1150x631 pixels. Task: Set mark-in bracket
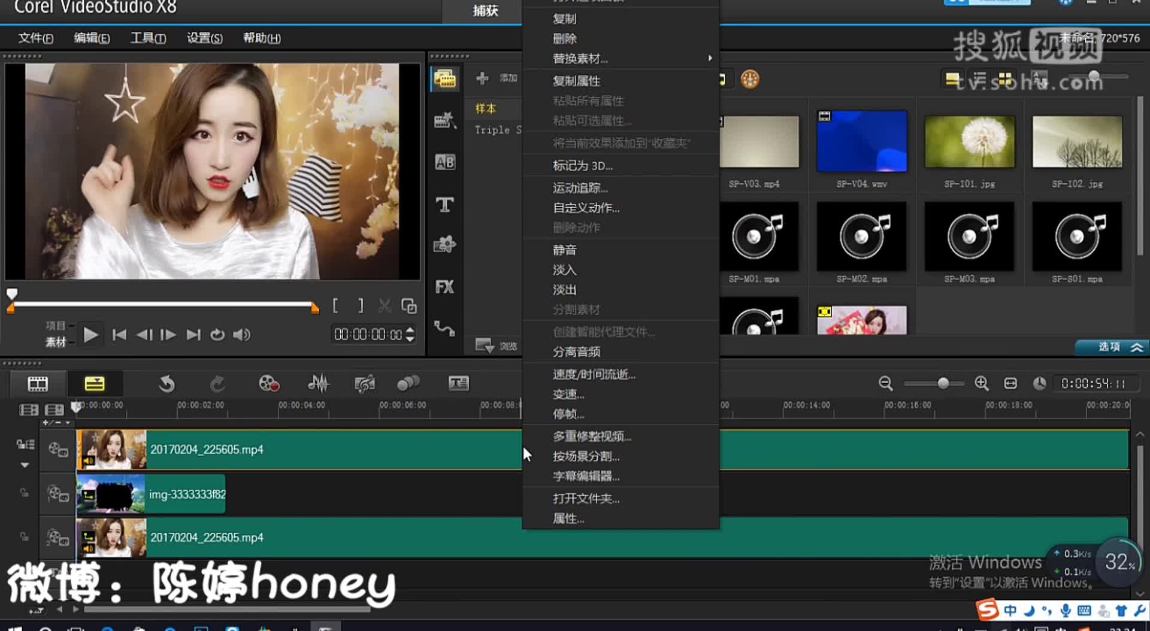coord(335,306)
